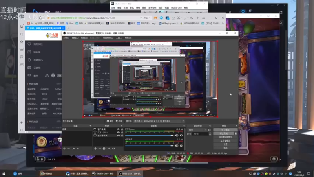The height and width of the screenshot is (177, 314).
Task: Open Windows Start menu
Action: click(4, 173)
